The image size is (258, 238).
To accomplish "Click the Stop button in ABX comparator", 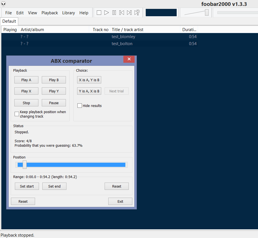I will [x=26, y=103].
